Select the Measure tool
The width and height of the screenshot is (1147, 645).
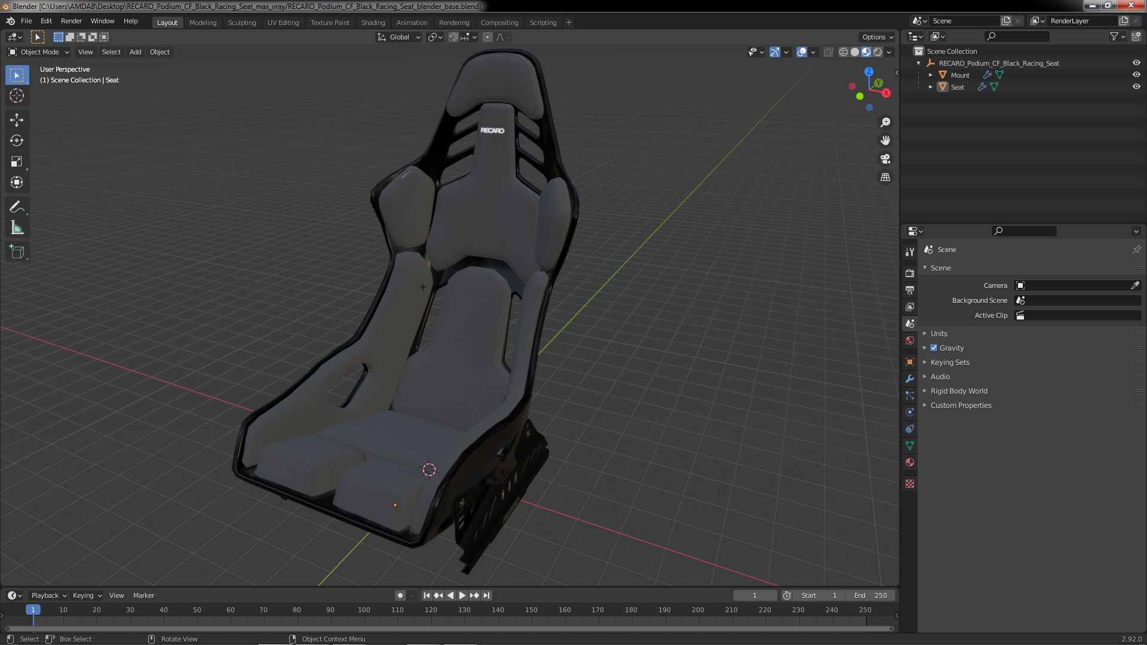17,228
